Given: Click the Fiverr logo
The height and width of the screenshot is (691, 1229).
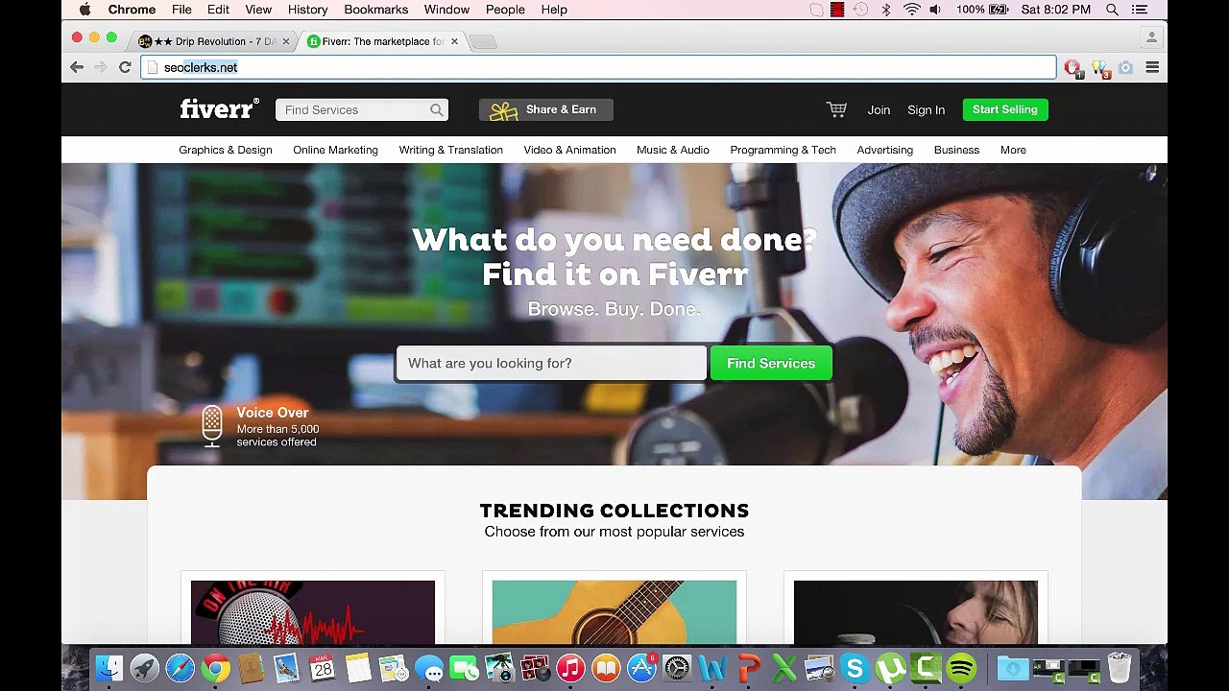Looking at the screenshot, I should [x=219, y=109].
